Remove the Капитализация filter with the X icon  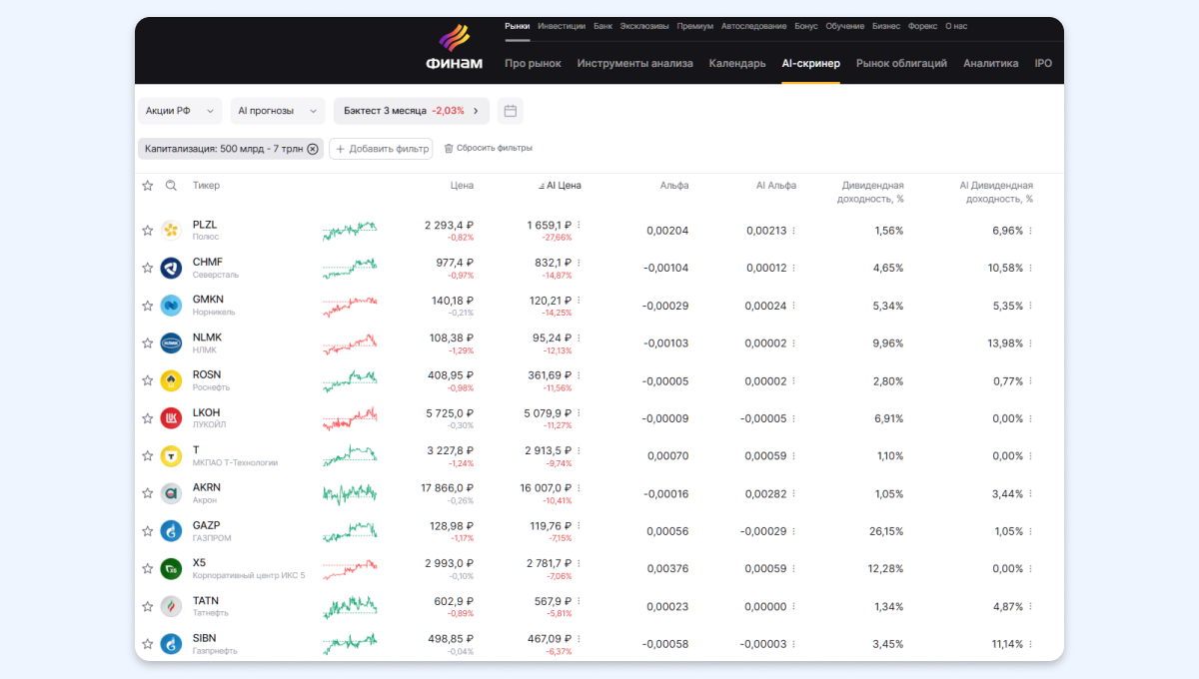(313, 149)
